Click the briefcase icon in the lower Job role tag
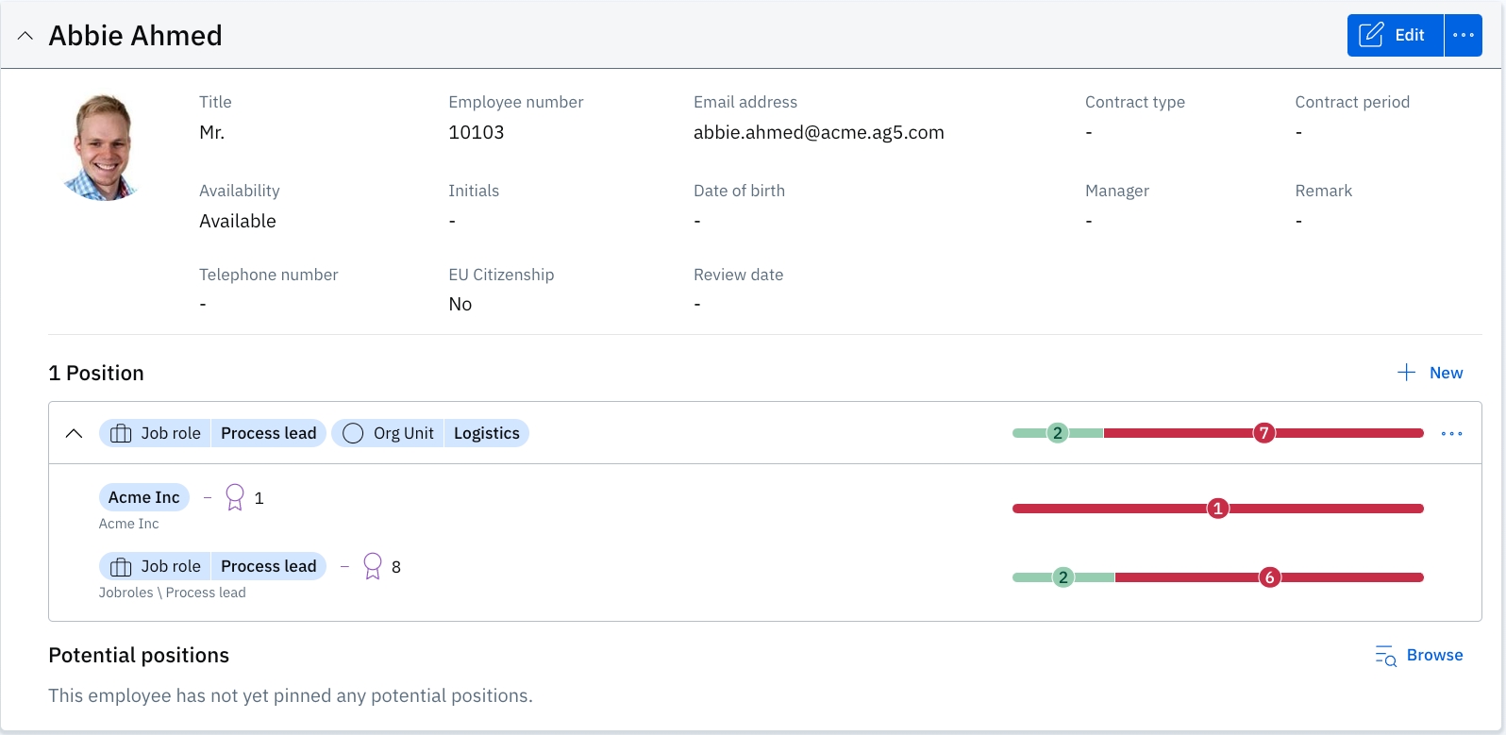The width and height of the screenshot is (1506, 735). point(121,566)
